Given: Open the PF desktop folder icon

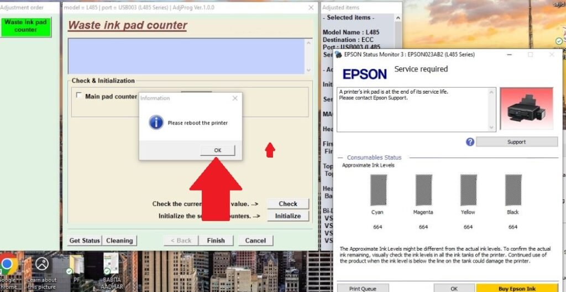Looking at the screenshot, I should pyautogui.click(x=76, y=270).
